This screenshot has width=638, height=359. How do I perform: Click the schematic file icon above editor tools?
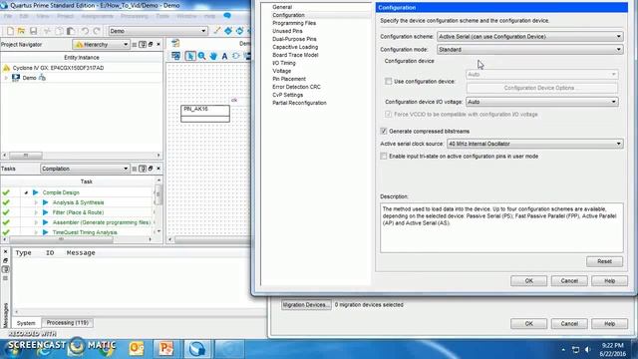point(175,43)
